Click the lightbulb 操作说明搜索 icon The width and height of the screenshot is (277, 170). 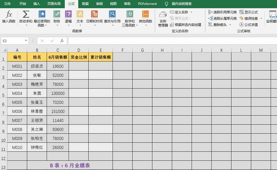click(x=166, y=4)
